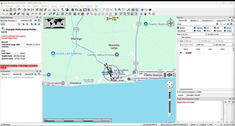Switch to the Fuel Report tab

point(26,20)
